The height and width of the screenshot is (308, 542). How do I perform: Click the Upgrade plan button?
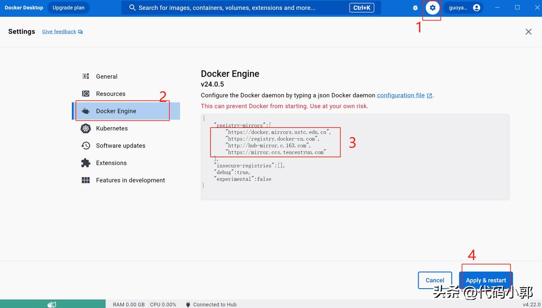[68, 7]
